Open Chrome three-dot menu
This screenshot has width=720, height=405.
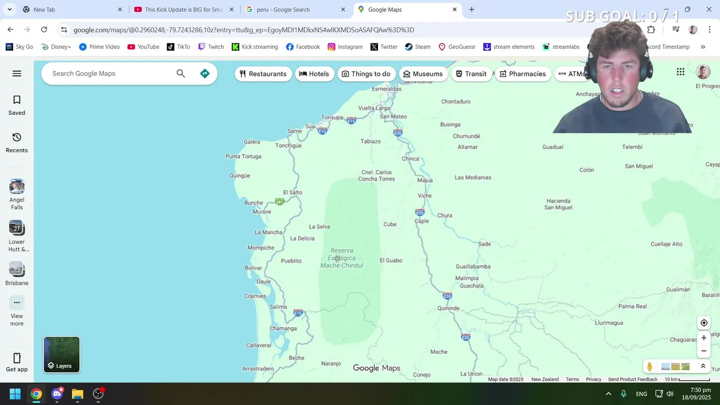click(709, 30)
